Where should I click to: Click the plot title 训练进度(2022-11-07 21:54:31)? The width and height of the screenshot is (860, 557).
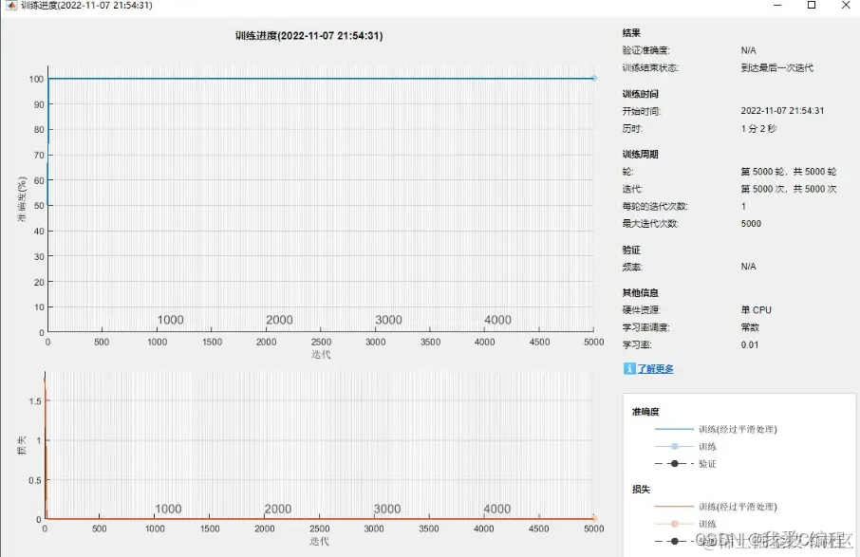tap(308, 36)
